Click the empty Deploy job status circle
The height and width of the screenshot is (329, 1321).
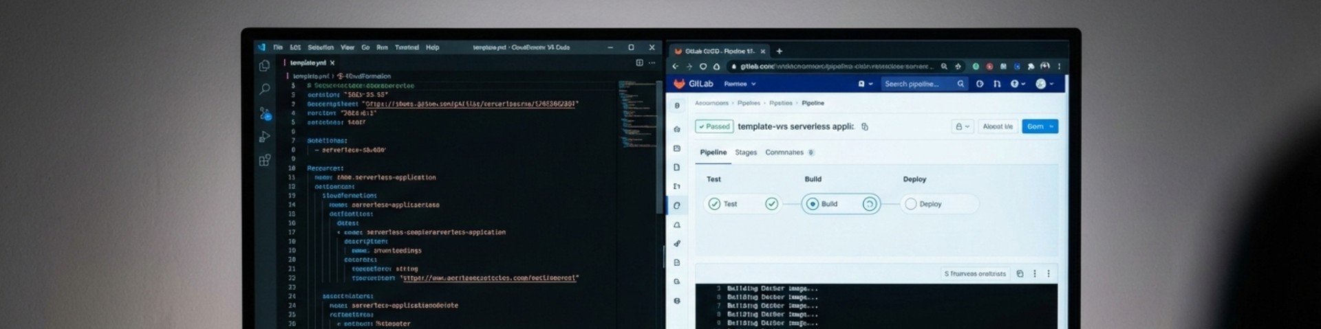point(911,204)
